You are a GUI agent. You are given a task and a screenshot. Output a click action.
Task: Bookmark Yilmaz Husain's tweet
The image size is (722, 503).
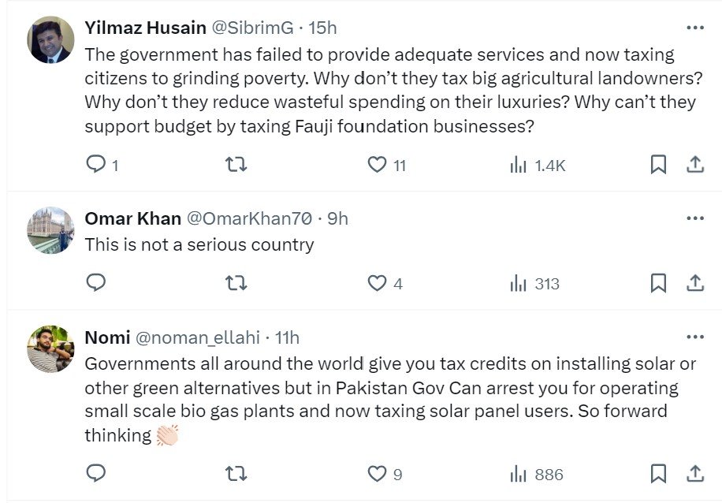[x=658, y=165]
